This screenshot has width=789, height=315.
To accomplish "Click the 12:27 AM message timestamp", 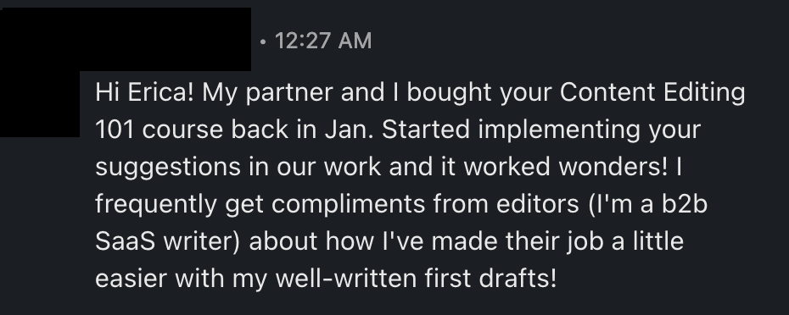I will (323, 41).
